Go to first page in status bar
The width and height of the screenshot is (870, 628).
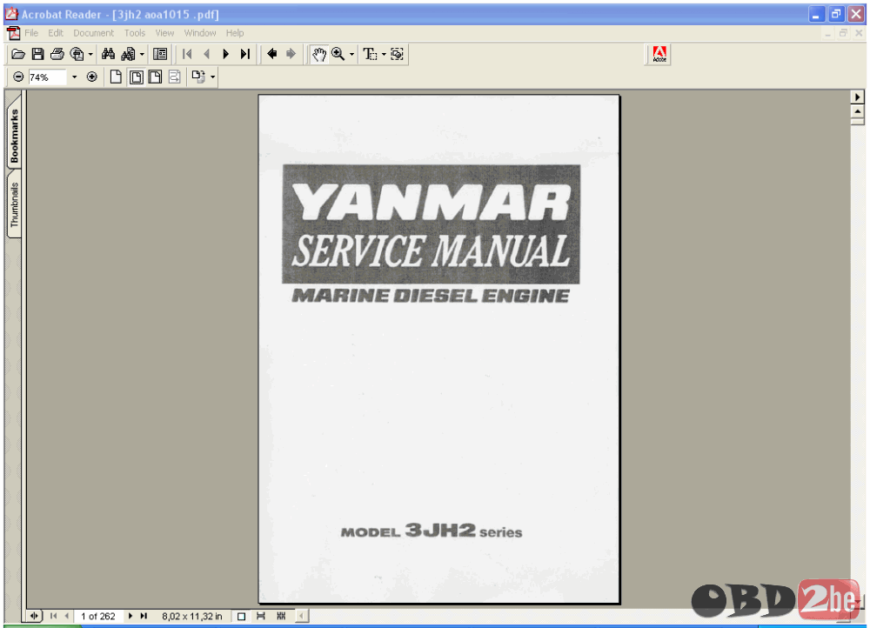click(x=53, y=616)
